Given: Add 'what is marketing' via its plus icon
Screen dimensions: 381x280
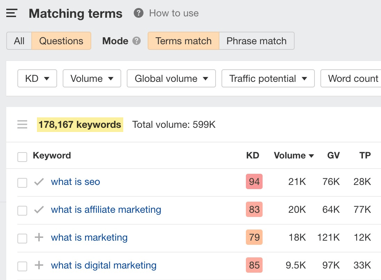Looking at the screenshot, I should 39,238.
